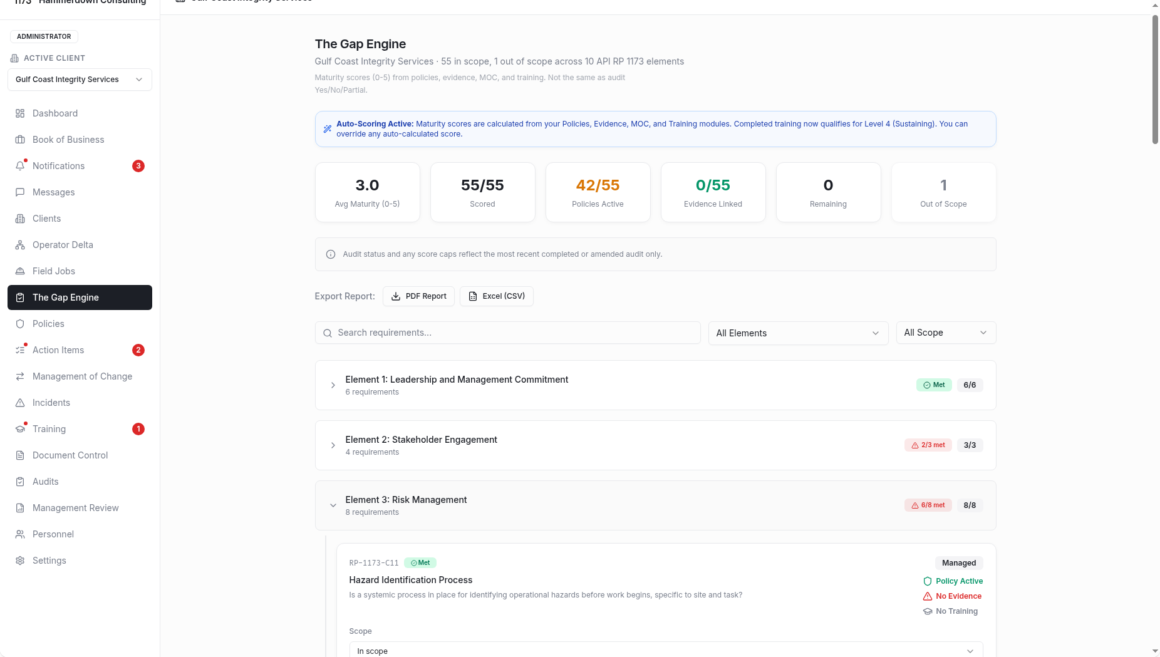
Task: Click the No Evidence status link
Action: pos(952,596)
